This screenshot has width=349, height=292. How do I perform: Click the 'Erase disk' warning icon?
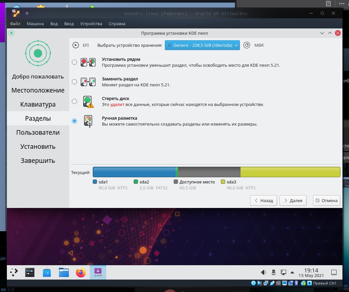pyautogui.click(x=88, y=102)
